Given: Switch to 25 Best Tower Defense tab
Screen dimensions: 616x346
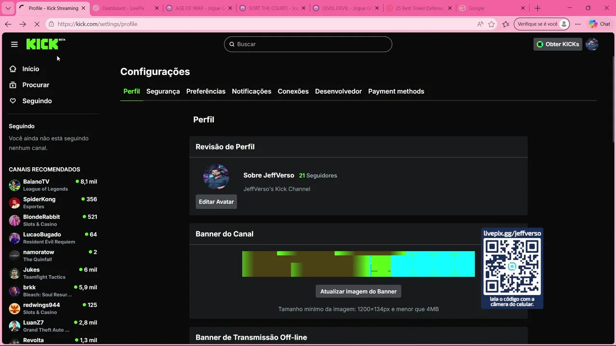Looking at the screenshot, I should 419,8.
